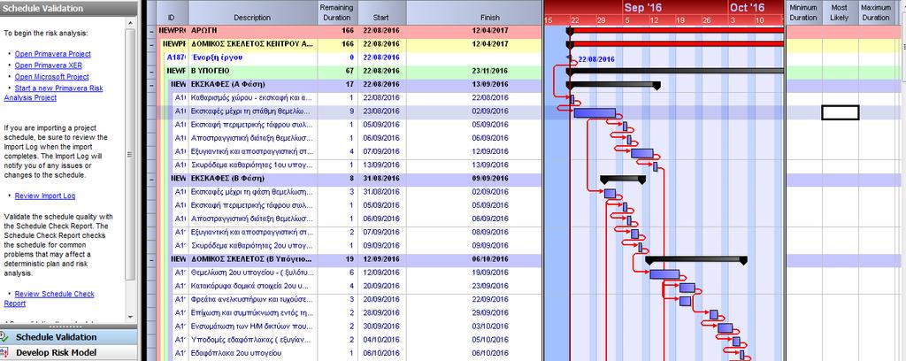Click the Schedule Validation panel title bar

pyautogui.click(x=69, y=9)
